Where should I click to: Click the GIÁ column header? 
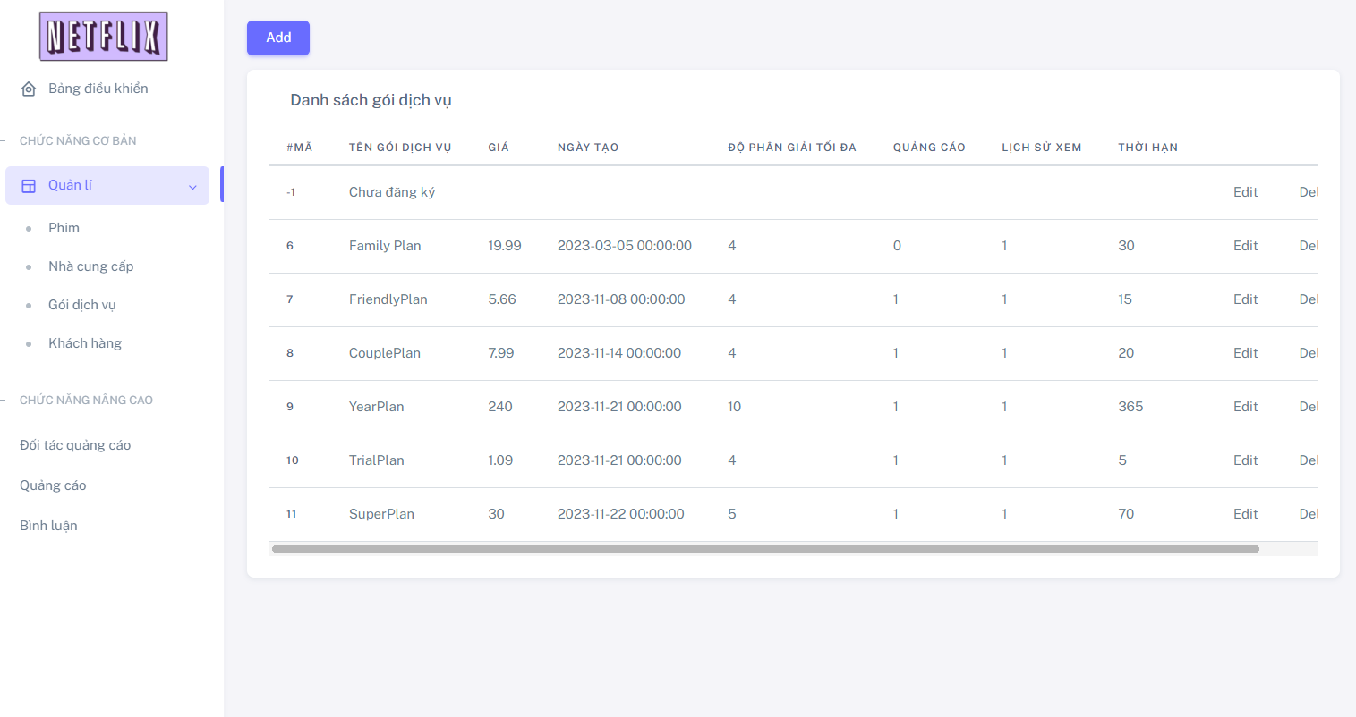tap(499, 148)
